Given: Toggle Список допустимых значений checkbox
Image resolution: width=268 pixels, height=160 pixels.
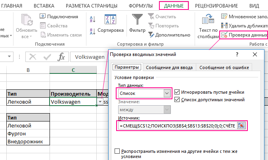Looking at the screenshot, I should 177,99.
